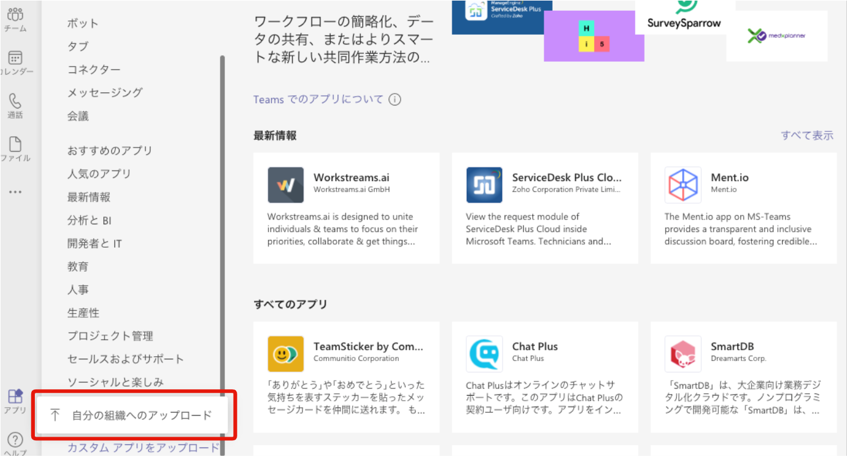Image resolution: width=847 pixels, height=457 pixels.
Task: Choose the プロジェクト管理 category
Action: (110, 336)
